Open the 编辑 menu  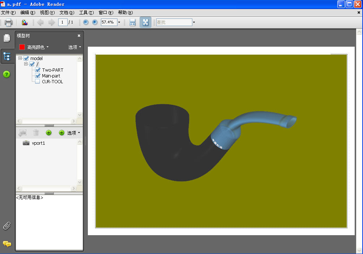(x=28, y=13)
